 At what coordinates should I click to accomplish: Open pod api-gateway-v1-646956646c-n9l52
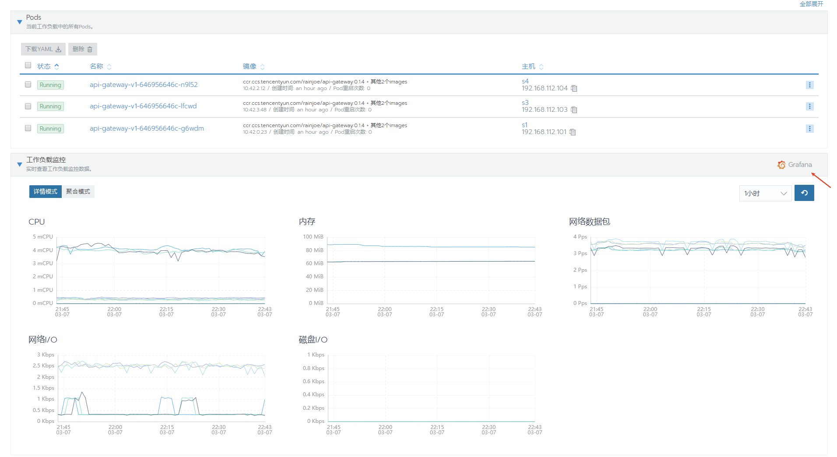click(144, 85)
